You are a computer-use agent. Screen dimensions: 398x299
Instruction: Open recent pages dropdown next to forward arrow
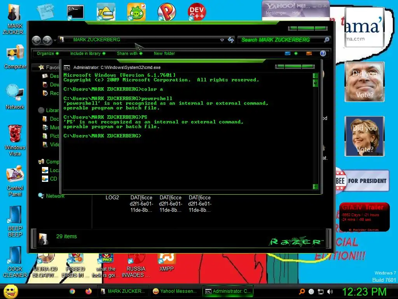55,40
